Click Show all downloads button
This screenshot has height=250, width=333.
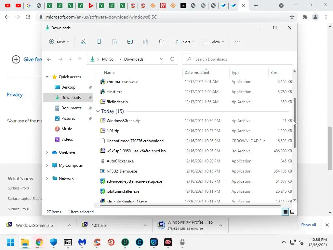308,225
